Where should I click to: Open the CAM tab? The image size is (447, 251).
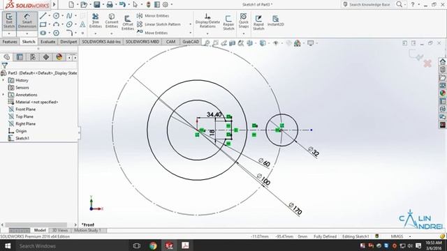(x=170, y=42)
